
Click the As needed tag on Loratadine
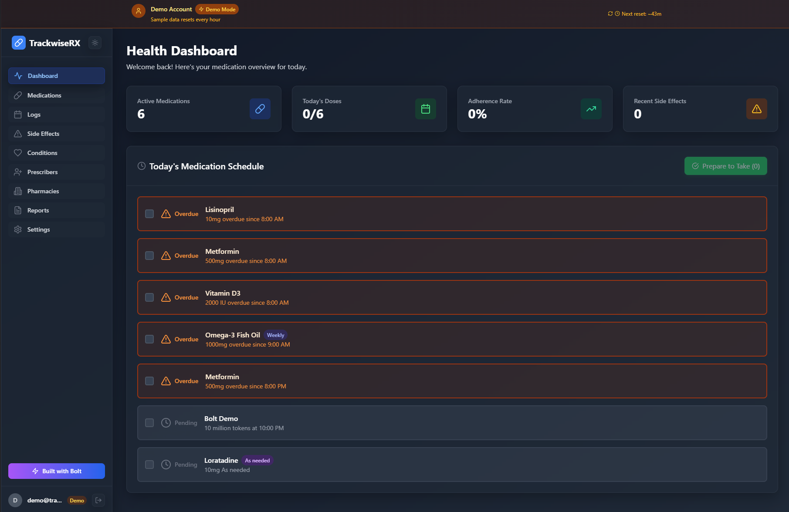pyautogui.click(x=257, y=461)
